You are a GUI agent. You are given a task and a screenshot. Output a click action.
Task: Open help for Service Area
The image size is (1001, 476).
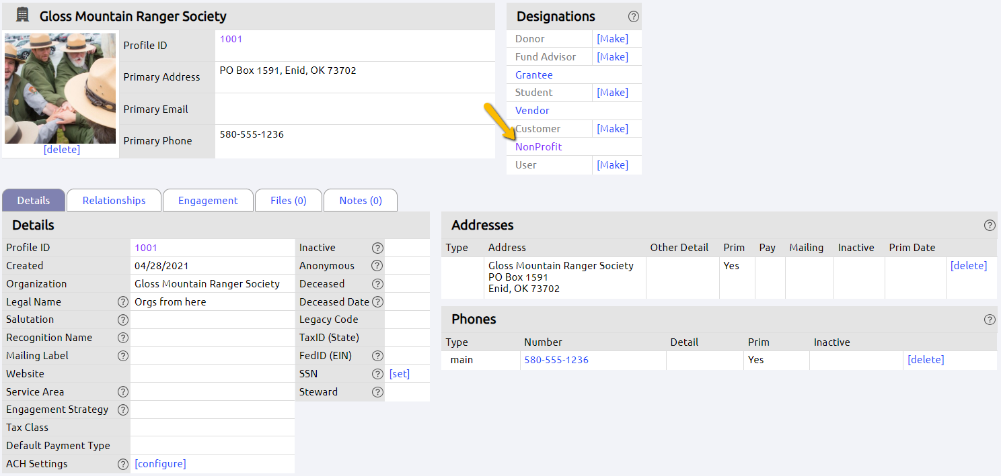(122, 391)
